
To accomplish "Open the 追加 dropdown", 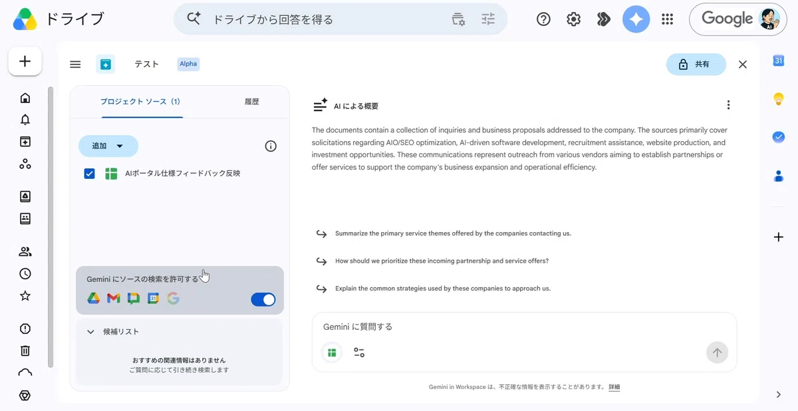I will click(x=108, y=146).
